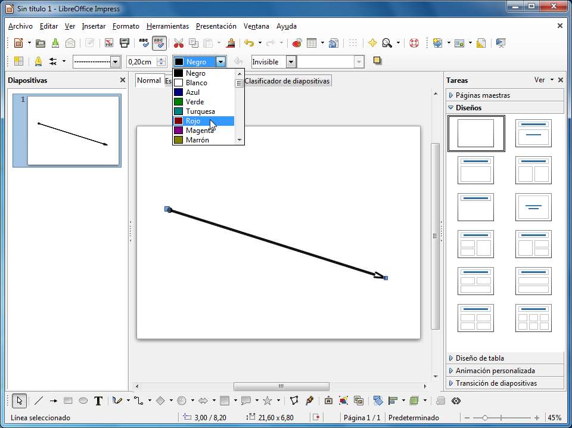Start the slide show icon
Screen dimensions: 572x428
(x=501, y=43)
